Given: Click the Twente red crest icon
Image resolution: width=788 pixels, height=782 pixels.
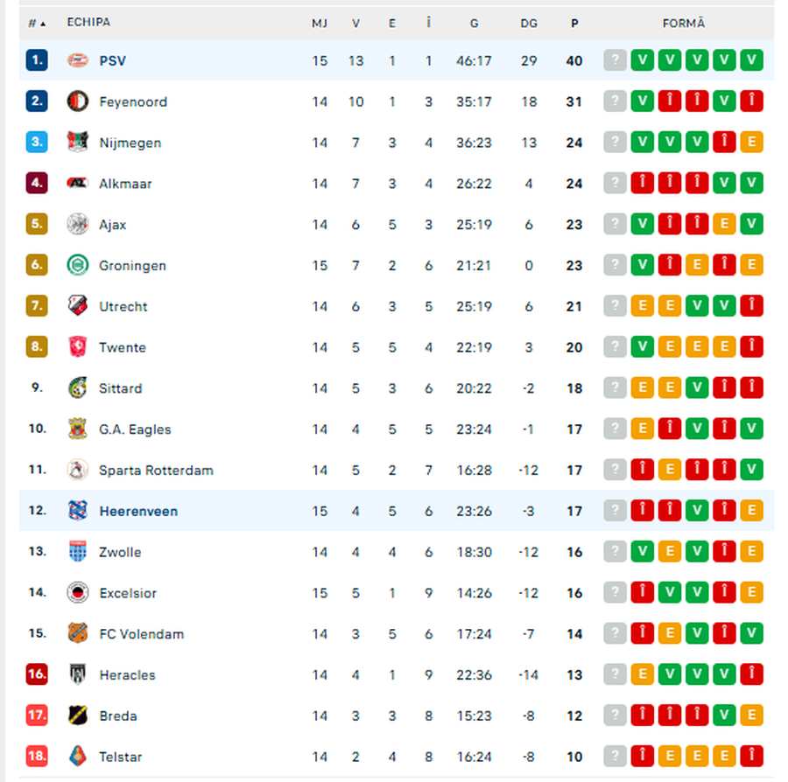Looking at the screenshot, I should (78, 347).
